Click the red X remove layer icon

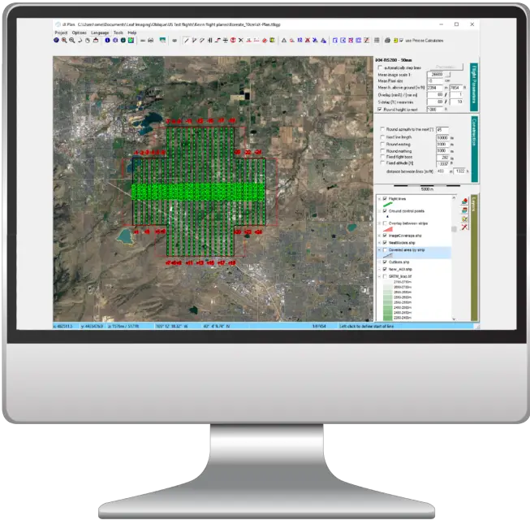[464, 227]
